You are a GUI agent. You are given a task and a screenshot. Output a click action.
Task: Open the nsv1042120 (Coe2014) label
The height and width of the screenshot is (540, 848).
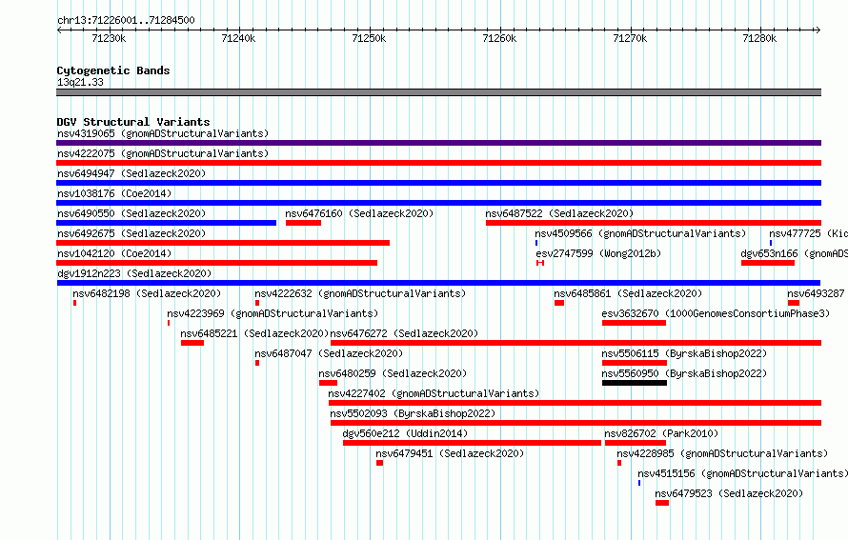(x=114, y=253)
